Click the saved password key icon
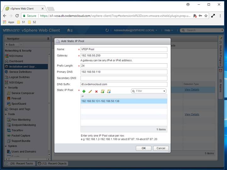This screenshot has height=170, width=227. (200, 16)
